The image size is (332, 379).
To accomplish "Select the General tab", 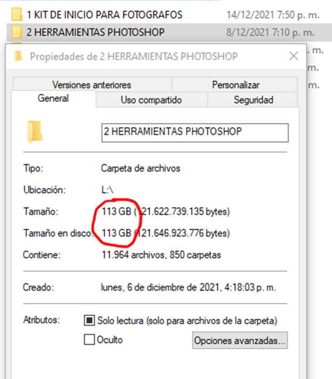I will point(53,99).
